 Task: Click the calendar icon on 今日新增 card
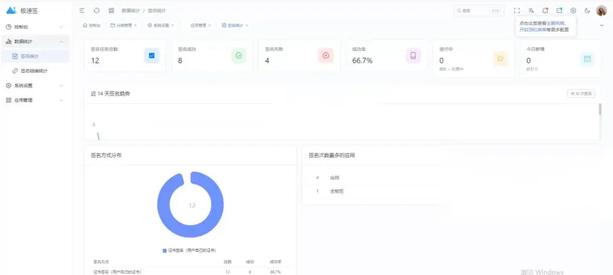pos(587,59)
